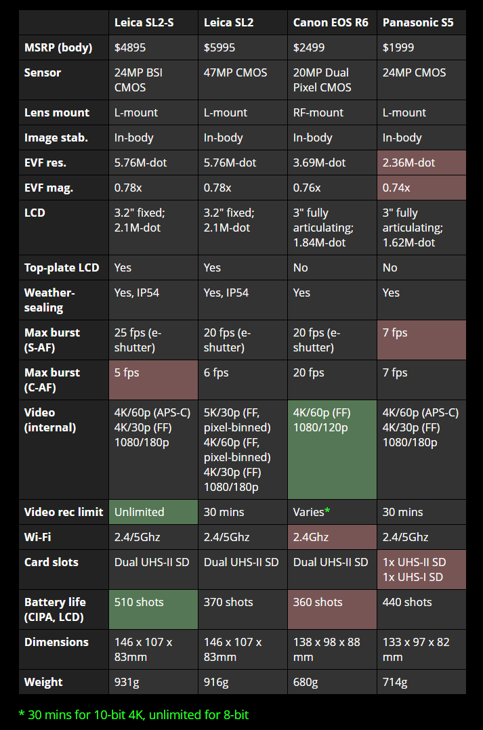483x730 pixels.
Task: Click the Dimensions row label
Action: (x=56, y=642)
